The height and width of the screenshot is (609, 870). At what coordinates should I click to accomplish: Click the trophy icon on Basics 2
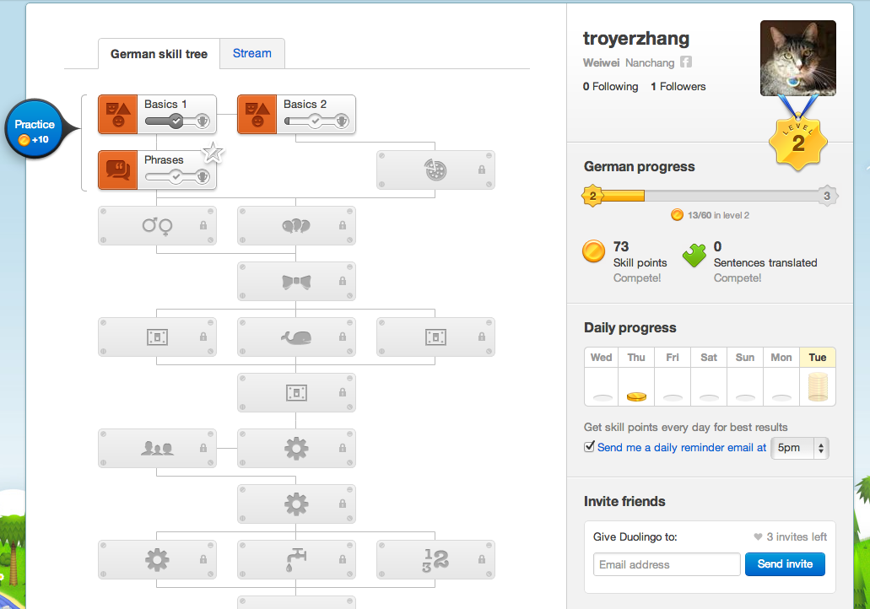click(x=342, y=121)
